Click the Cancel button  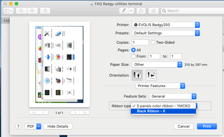point(184,127)
